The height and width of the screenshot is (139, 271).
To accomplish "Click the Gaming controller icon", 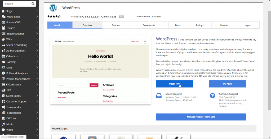I will click(3, 62).
